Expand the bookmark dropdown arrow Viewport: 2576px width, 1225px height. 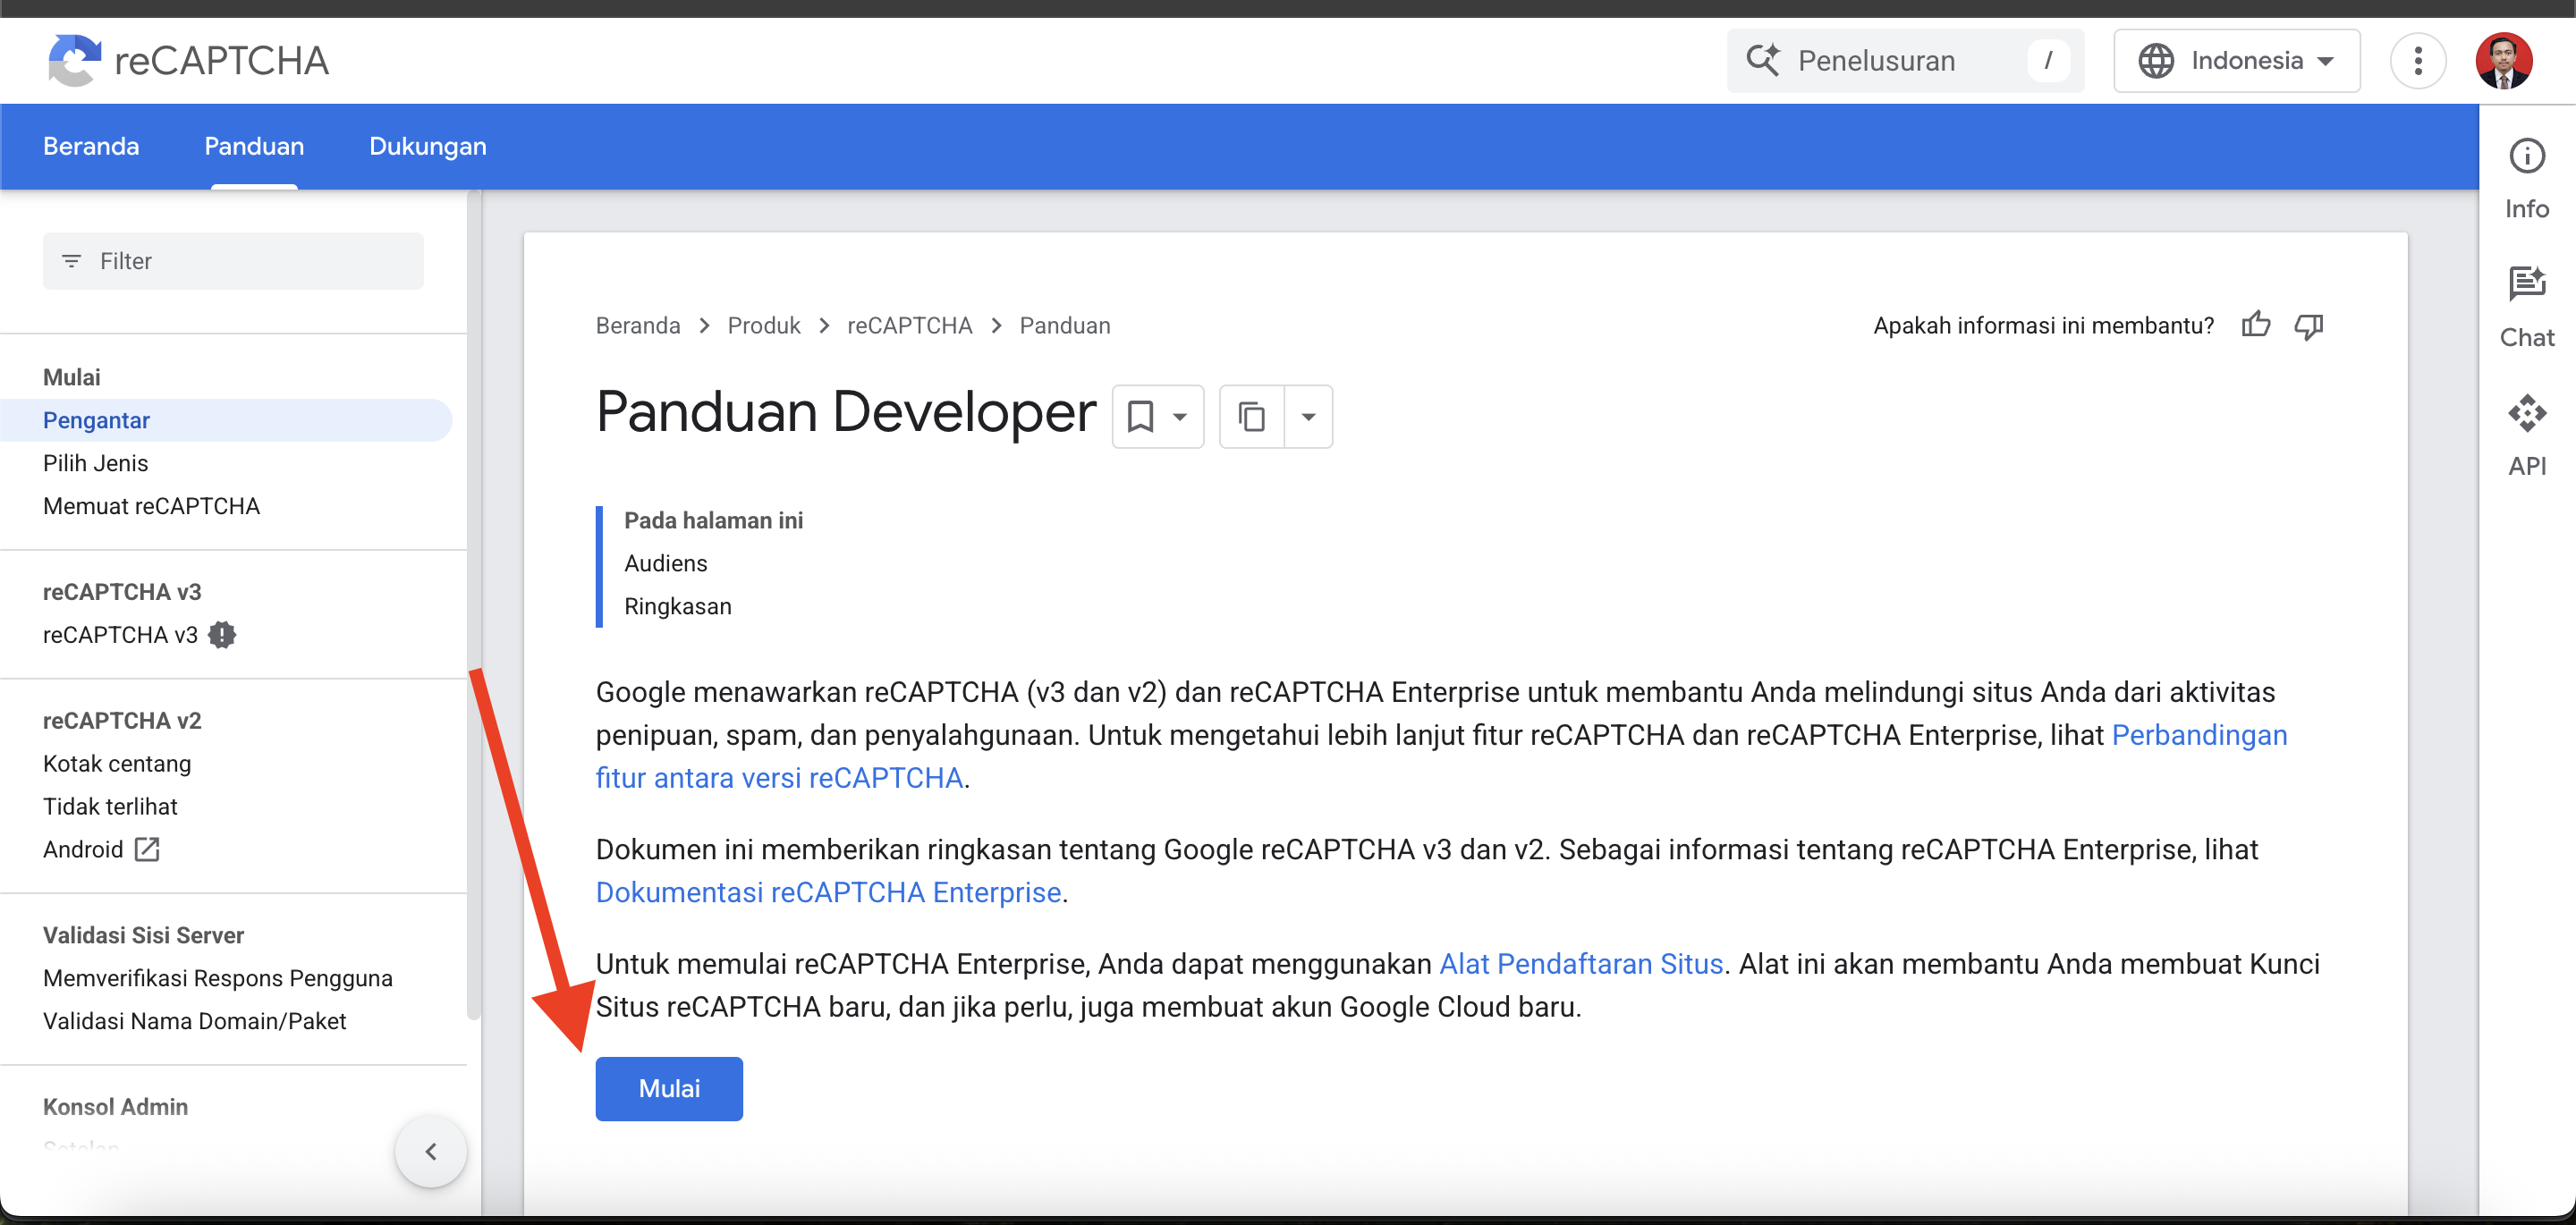(1180, 416)
